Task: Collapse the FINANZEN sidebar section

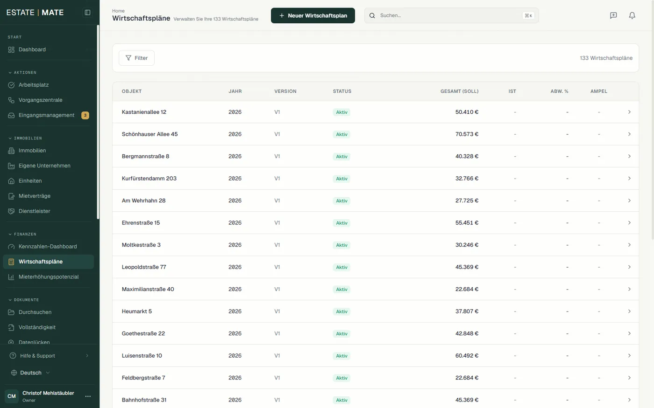Action: (x=22, y=234)
